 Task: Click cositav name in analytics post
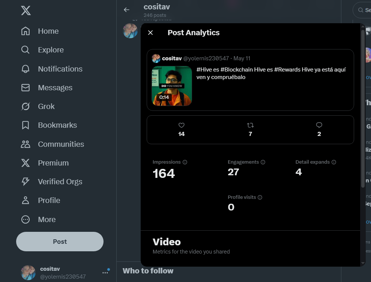click(172, 58)
